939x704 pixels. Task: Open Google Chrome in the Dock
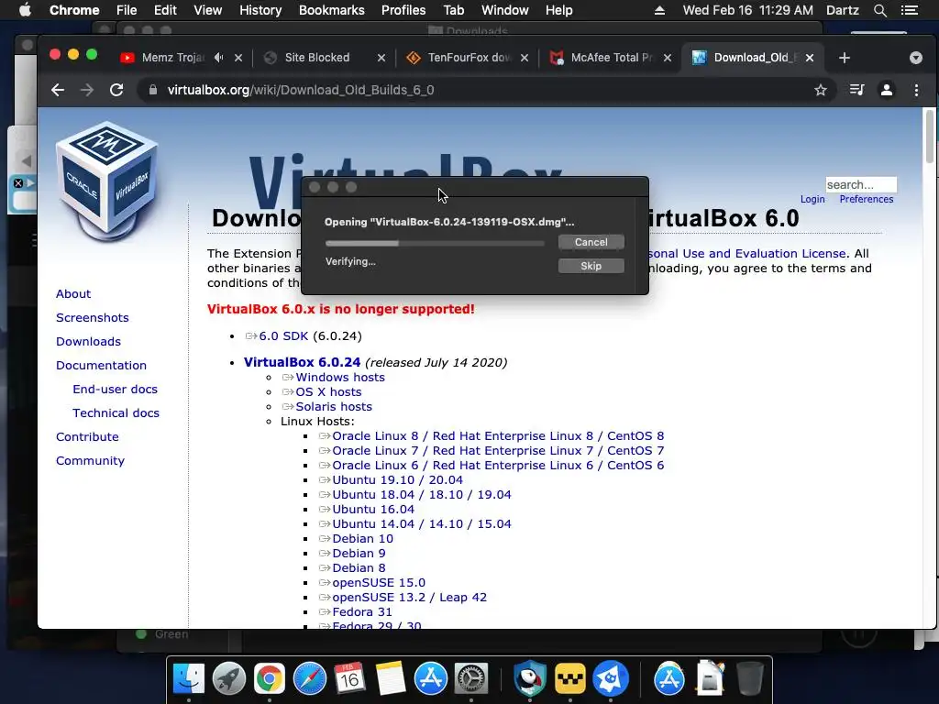click(x=270, y=679)
